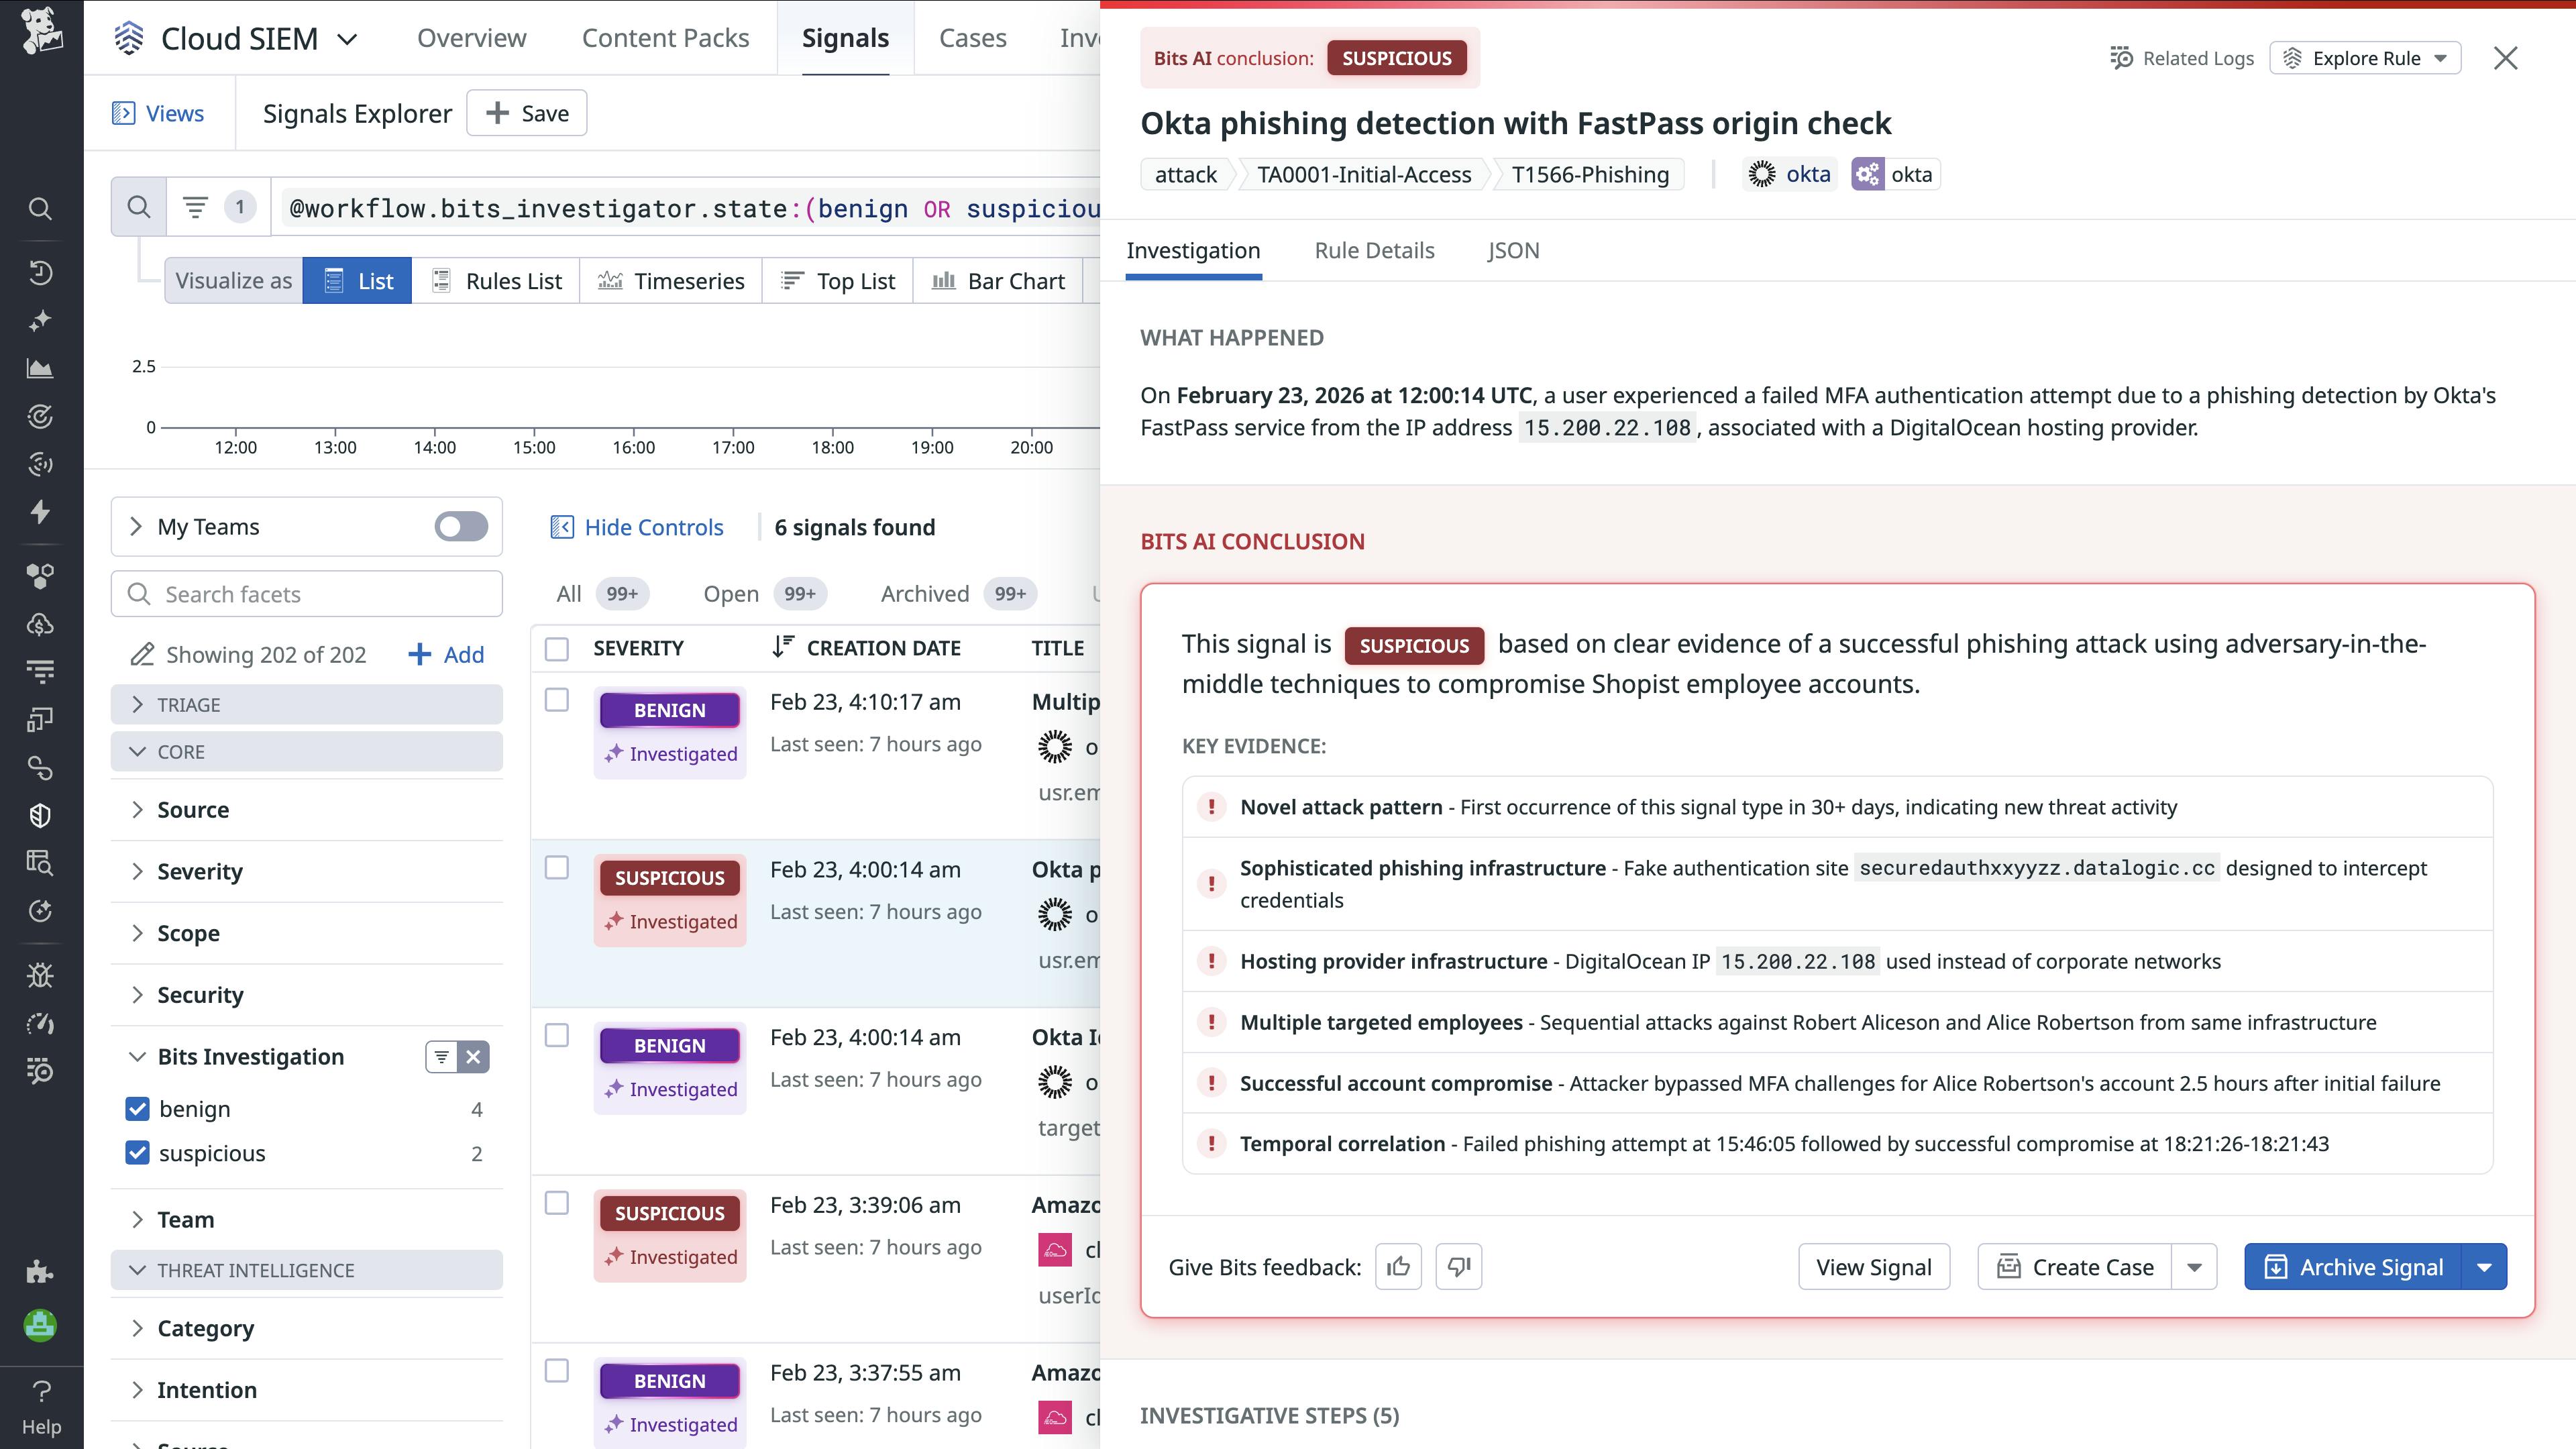Select the Bar Chart visualization option

point(998,280)
